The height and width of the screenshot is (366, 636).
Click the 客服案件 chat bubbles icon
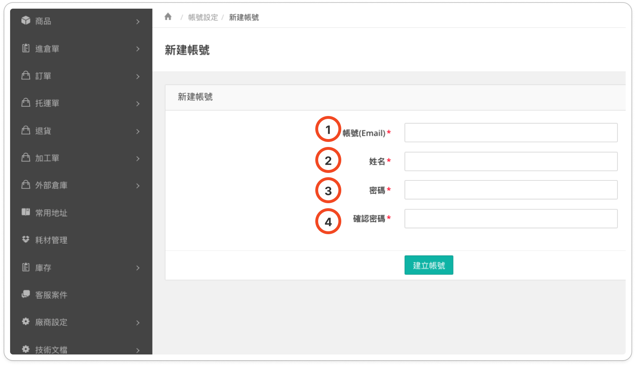(26, 294)
